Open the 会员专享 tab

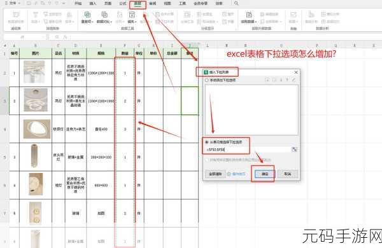[x=201, y=3]
